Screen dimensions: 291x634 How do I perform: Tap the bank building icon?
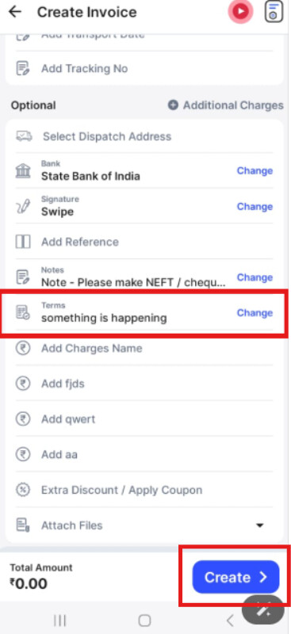[x=23, y=171]
